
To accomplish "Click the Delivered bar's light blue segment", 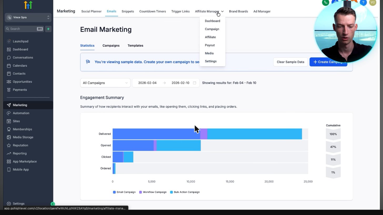I will 255,134.
